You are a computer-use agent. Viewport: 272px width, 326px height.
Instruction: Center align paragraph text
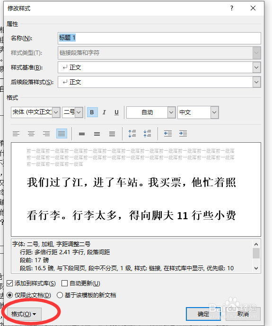[31, 134]
